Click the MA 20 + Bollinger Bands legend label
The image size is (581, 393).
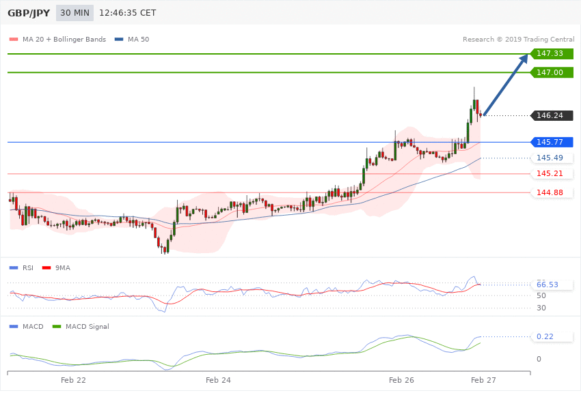pyautogui.click(x=64, y=39)
